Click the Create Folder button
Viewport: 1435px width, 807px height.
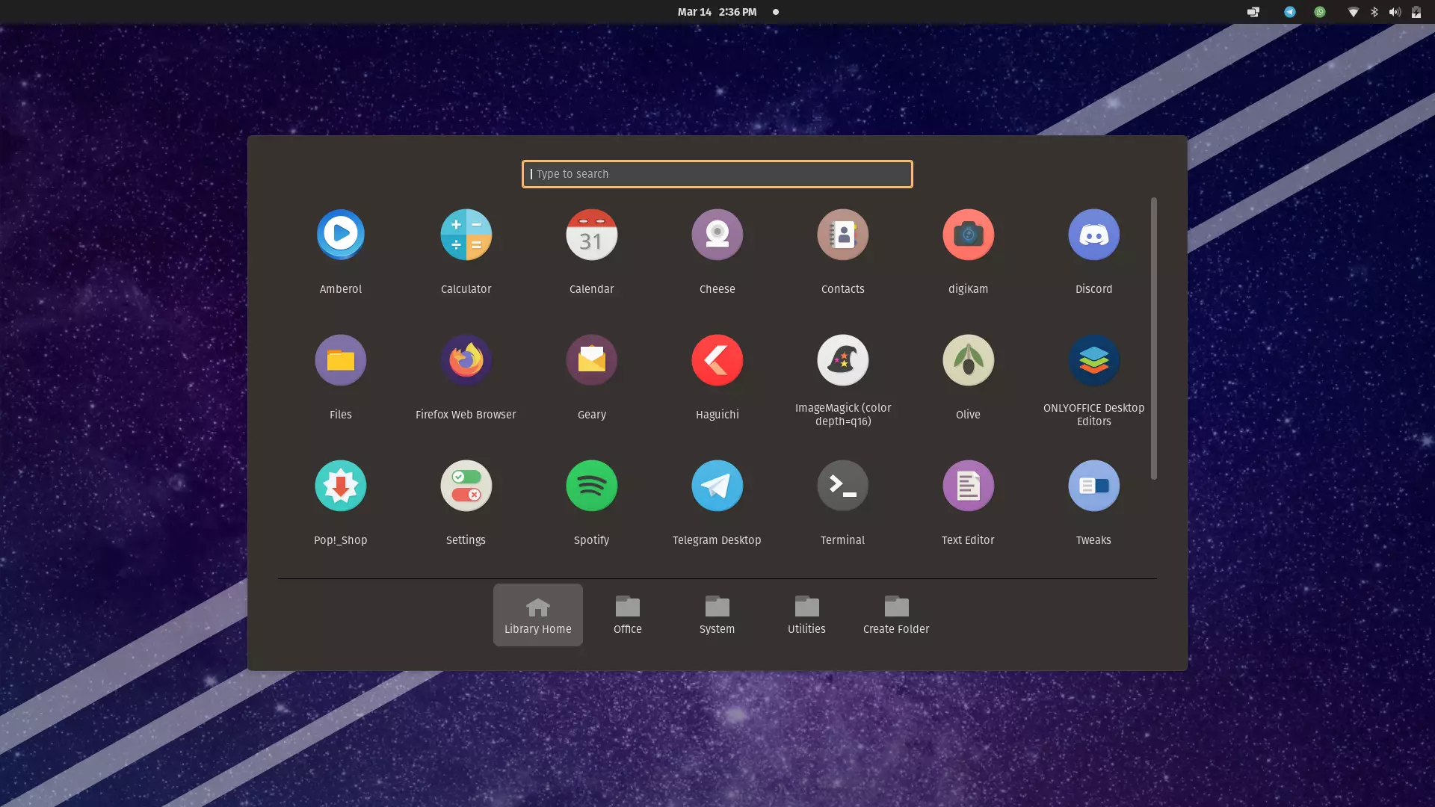pyautogui.click(x=895, y=615)
